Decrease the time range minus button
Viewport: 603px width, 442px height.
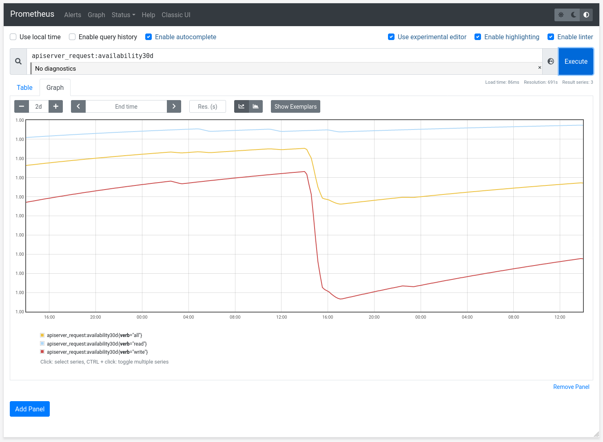pyautogui.click(x=22, y=106)
